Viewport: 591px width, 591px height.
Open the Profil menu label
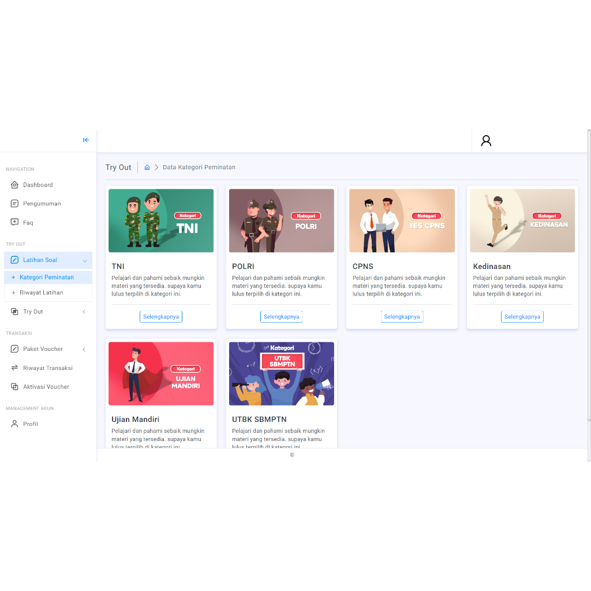(x=31, y=424)
